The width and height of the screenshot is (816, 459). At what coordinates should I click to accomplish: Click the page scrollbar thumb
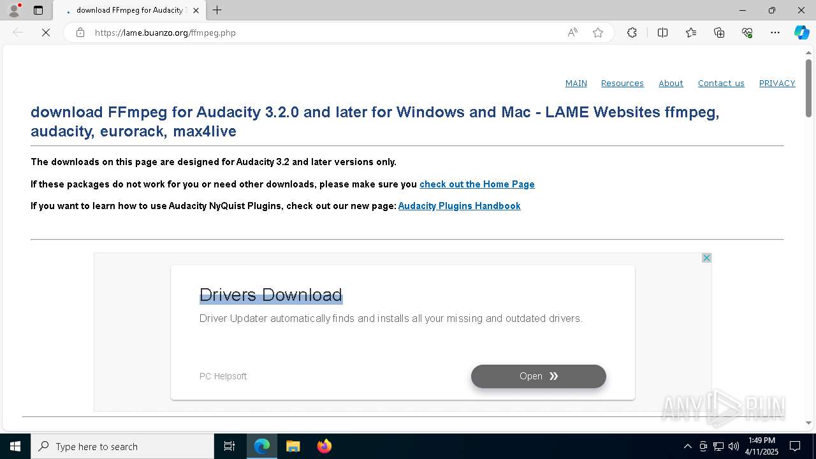pos(808,88)
